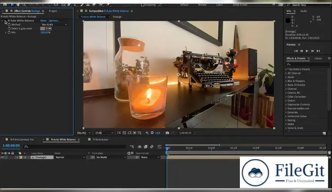This screenshot has height=192, width=332.
Task: Toggle video column eye header
Action: click(2, 153)
